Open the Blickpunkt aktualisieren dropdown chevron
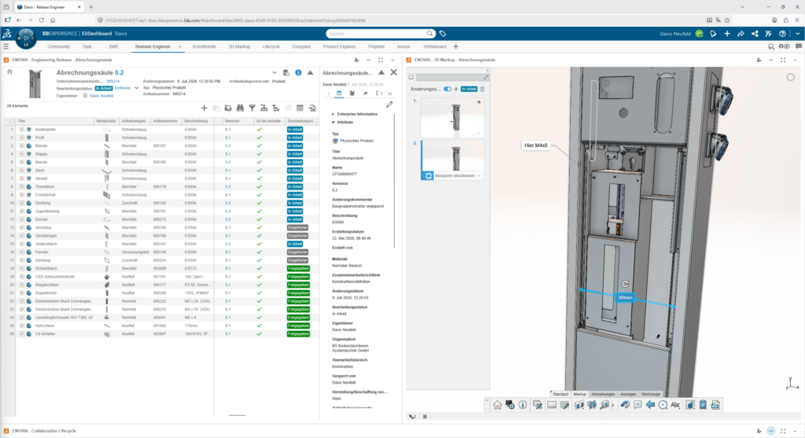Viewport: 805px width, 438px height. pyautogui.click(x=479, y=175)
